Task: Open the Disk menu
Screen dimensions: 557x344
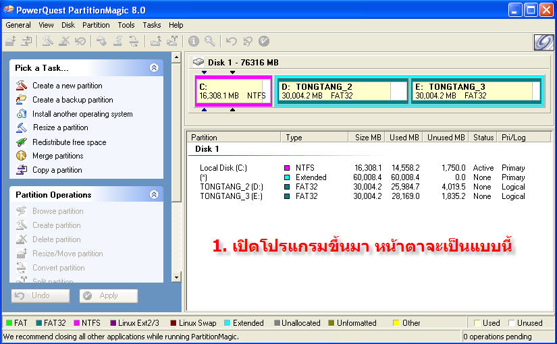Action: (x=68, y=25)
